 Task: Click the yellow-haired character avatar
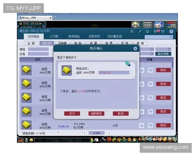click(135, 25)
